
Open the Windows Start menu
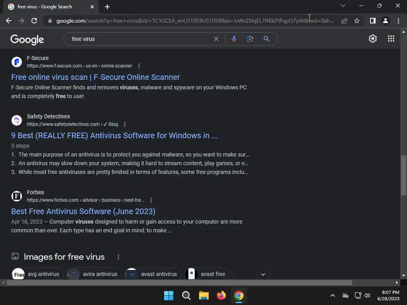pos(169,295)
